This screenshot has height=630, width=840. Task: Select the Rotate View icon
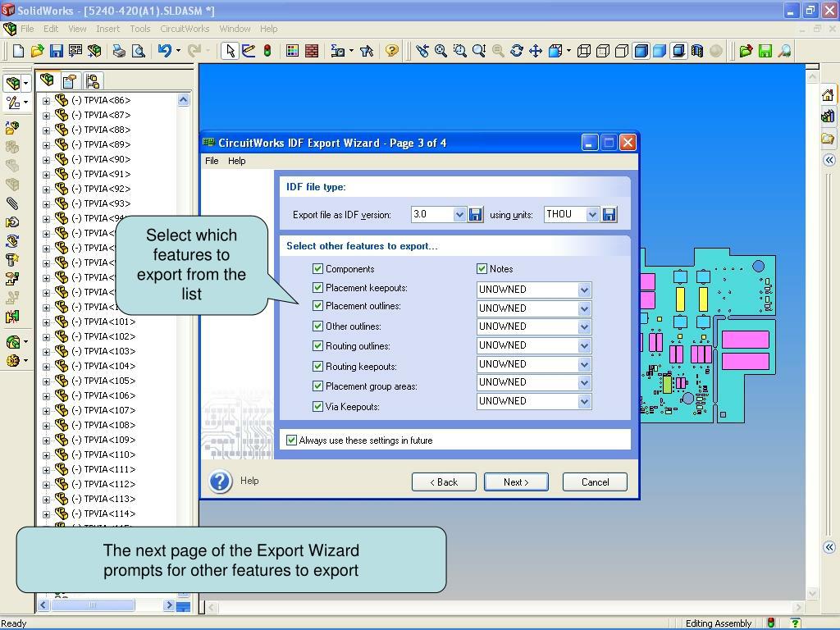click(x=517, y=51)
